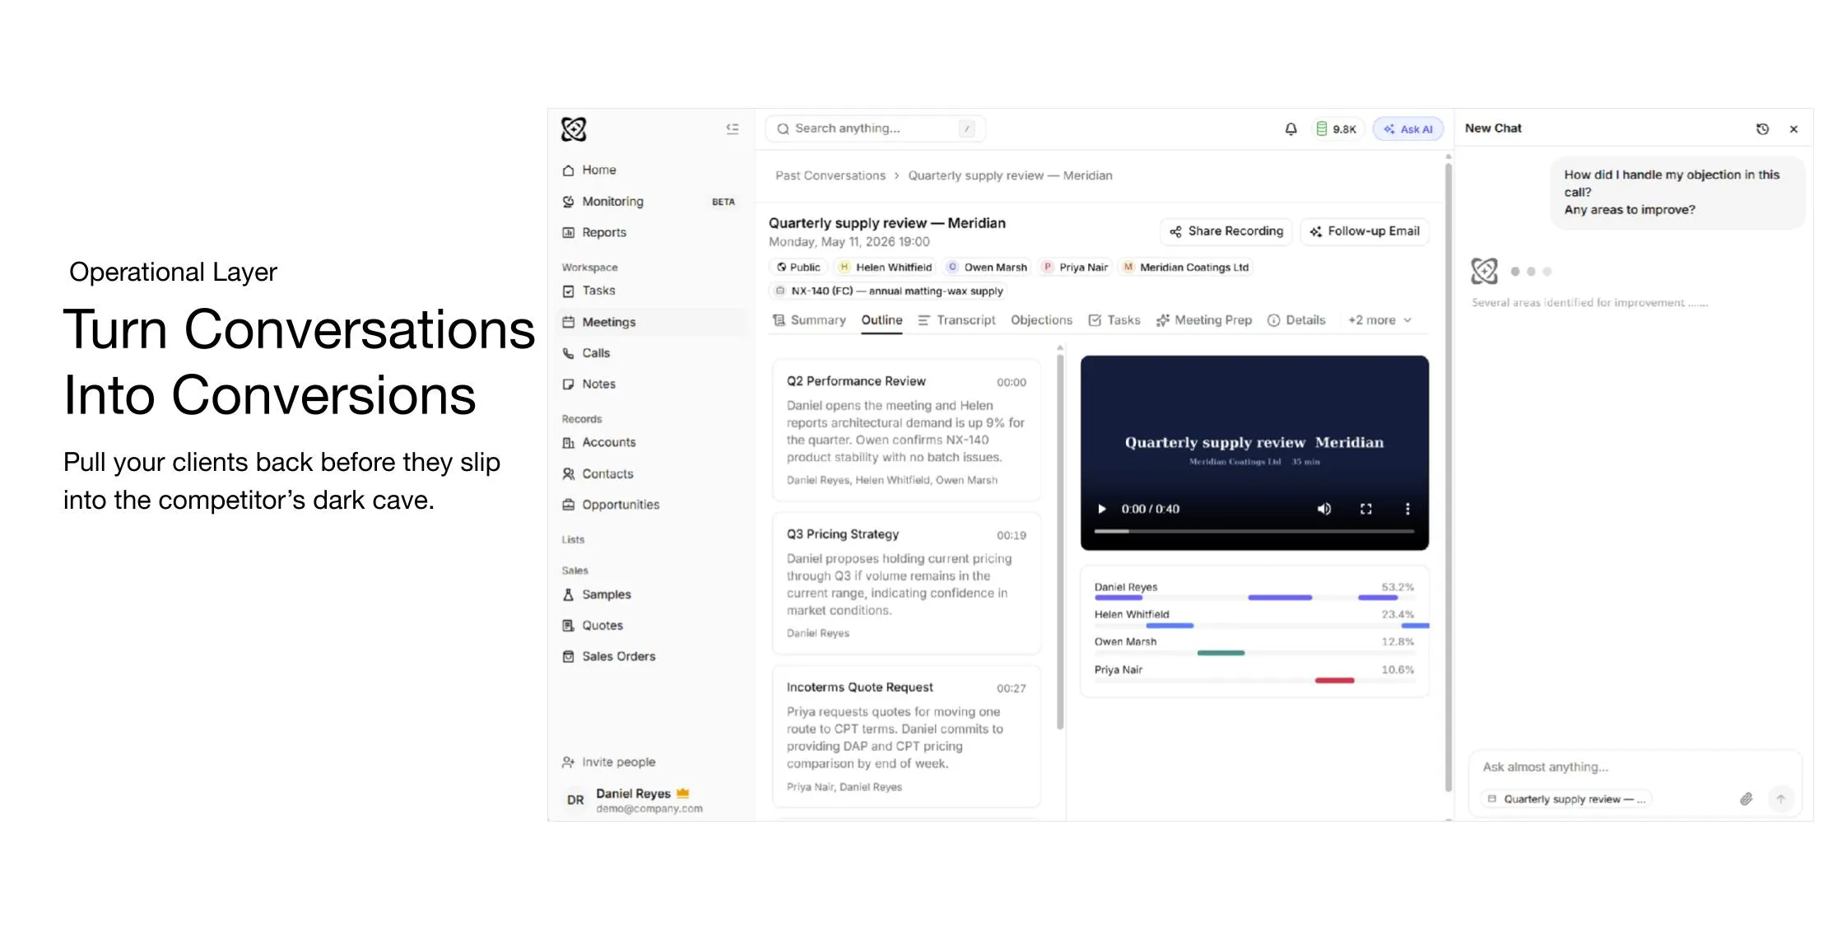Image resolution: width=1842 pixels, height=932 pixels.
Task: Enter fullscreen on the video player
Action: point(1365,509)
